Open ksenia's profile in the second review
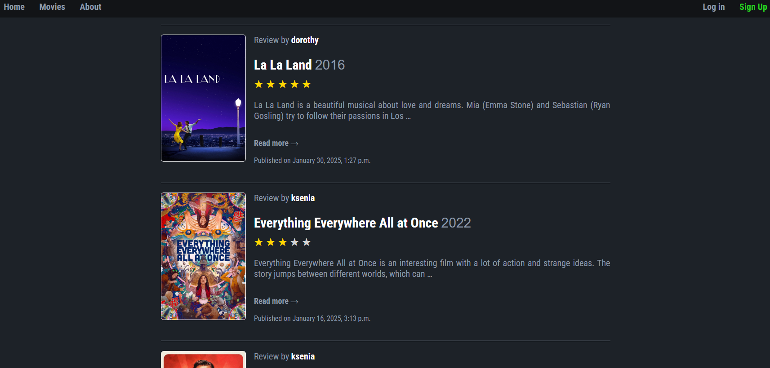 pyautogui.click(x=303, y=198)
